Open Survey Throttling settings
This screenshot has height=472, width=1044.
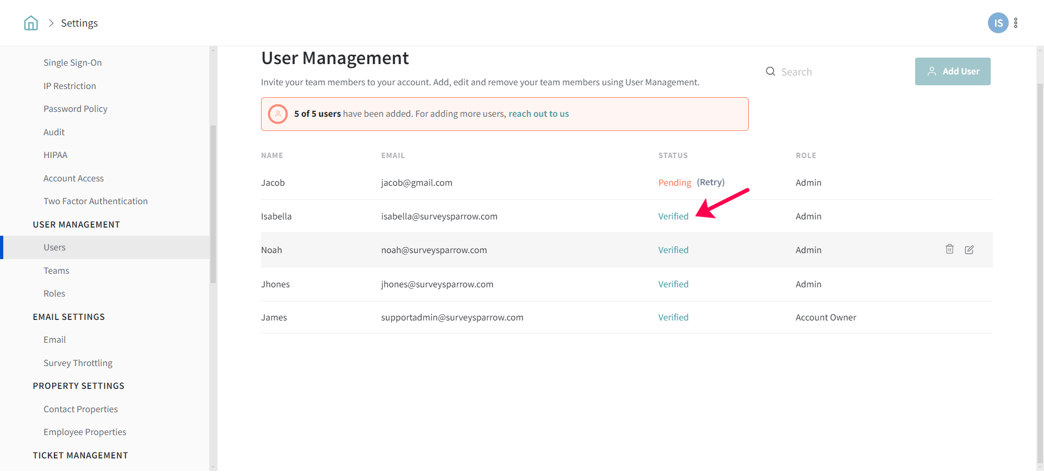[x=78, y=363]
